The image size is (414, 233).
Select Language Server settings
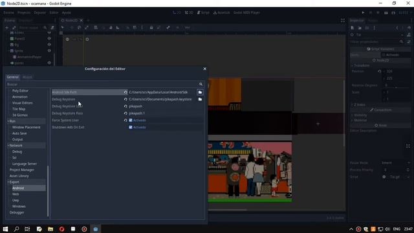[25, 164]
